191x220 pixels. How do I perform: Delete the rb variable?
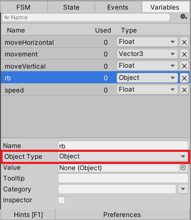(184, 78)
